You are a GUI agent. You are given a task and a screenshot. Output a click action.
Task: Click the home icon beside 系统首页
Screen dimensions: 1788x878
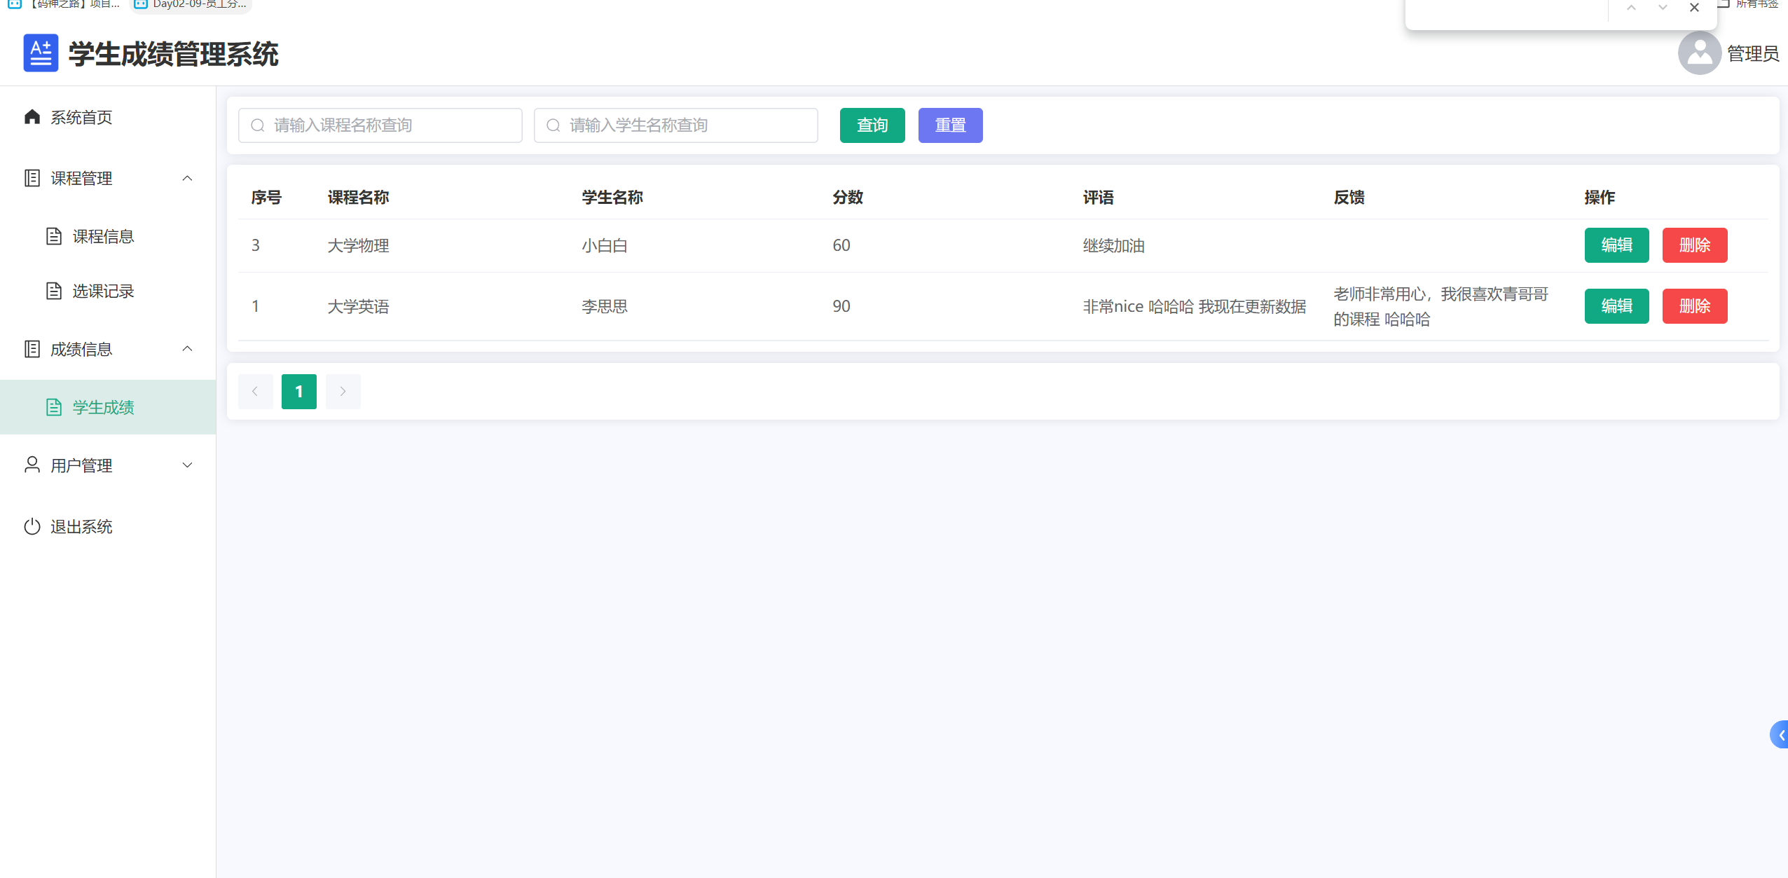click(32, 117)
